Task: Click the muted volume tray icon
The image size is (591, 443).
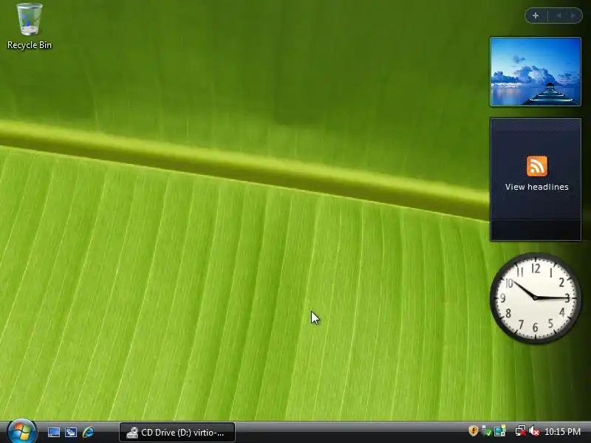Action: pyautogui.click(x=534, y=431)
